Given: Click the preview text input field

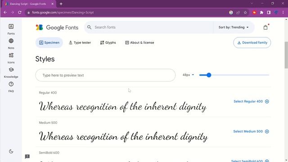Looking at the screenshot, I should pos(105,75).
